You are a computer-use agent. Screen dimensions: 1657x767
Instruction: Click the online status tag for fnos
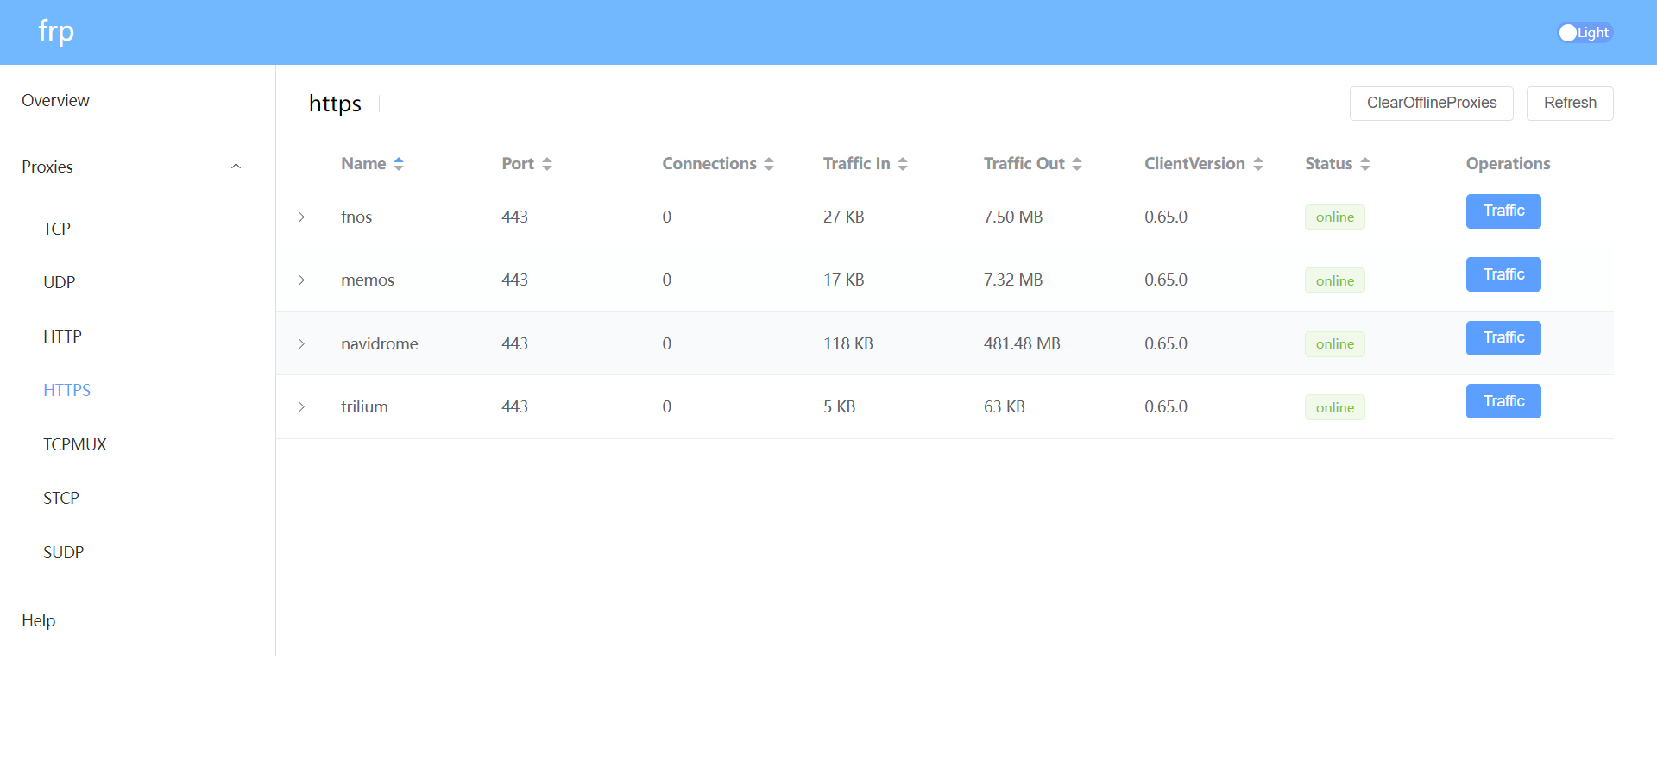coord(1334,217)
